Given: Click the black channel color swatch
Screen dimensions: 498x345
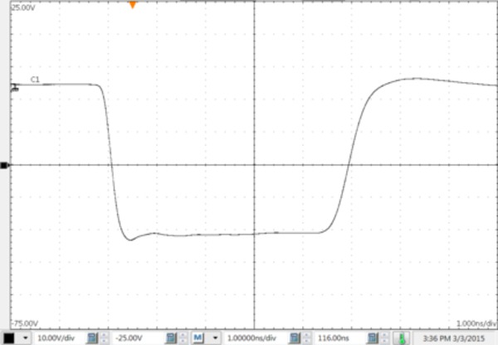Looking at the screenshot, I should pos(9,338).
